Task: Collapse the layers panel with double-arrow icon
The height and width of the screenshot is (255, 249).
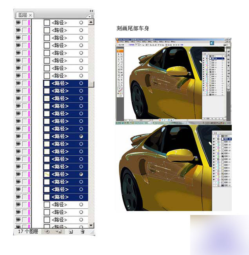Action: pos(92,11)
